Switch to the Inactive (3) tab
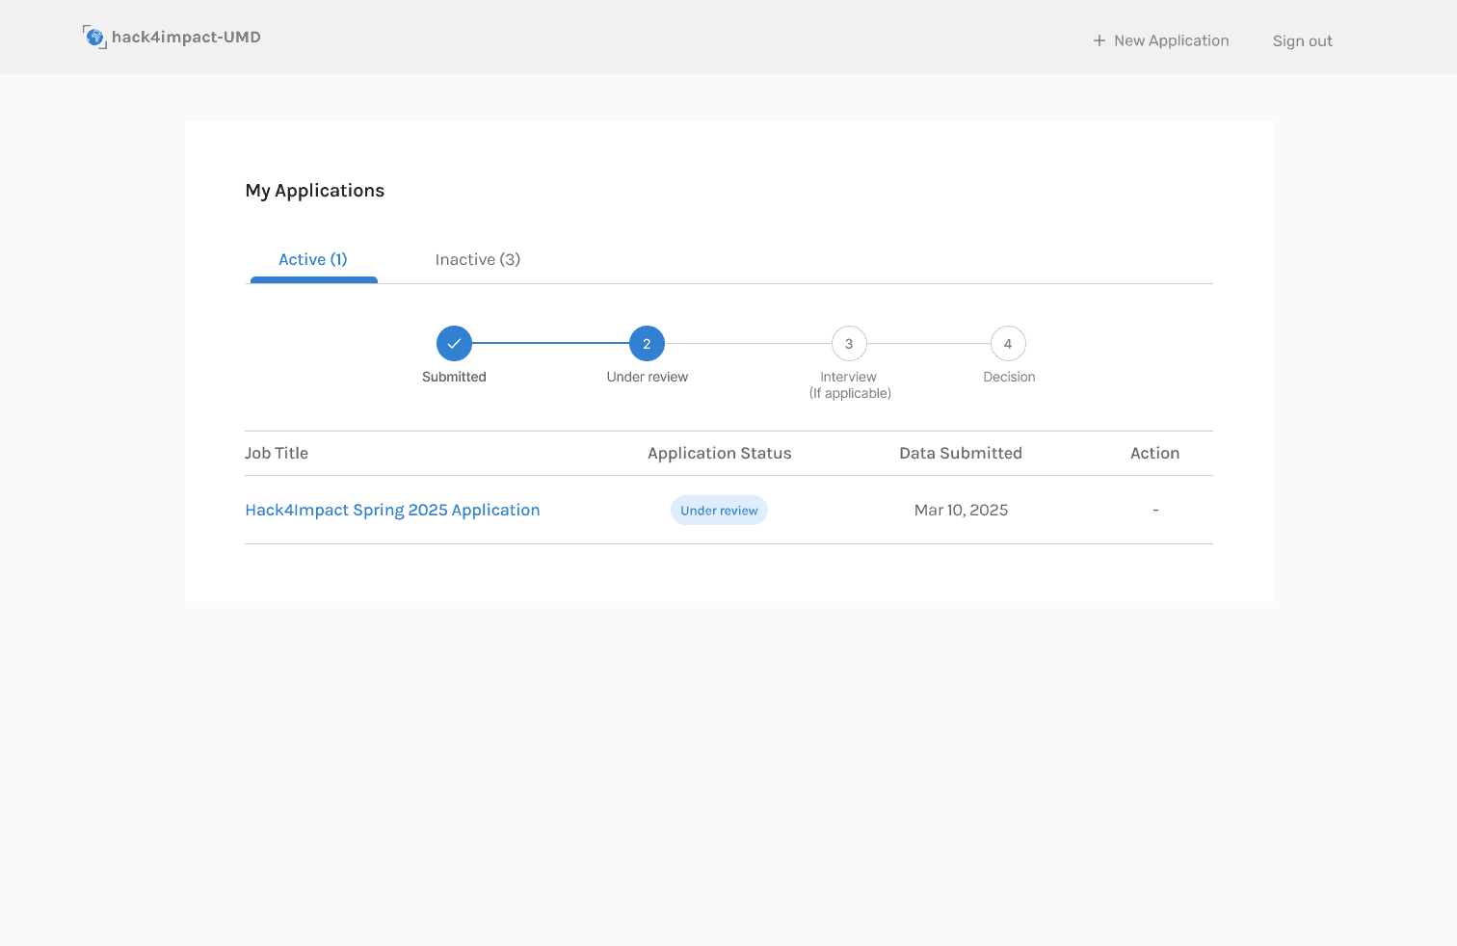The width and height of the screenshot is (1457, 946). [x=477, y=259]
